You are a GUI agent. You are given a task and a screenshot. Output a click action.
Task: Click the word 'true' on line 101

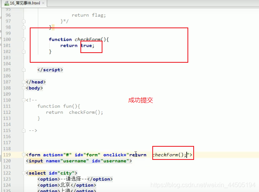pyautogui.click(x=86, y=45)
